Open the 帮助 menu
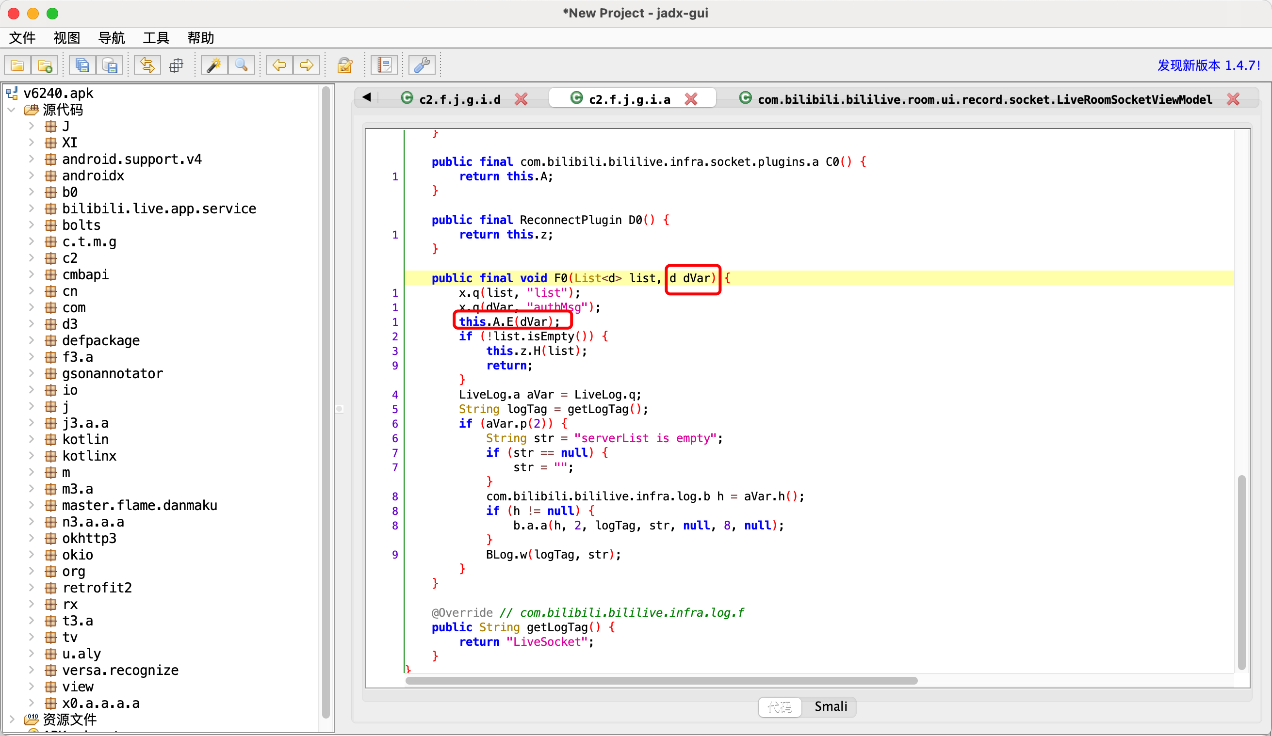 tap(200, 38)
